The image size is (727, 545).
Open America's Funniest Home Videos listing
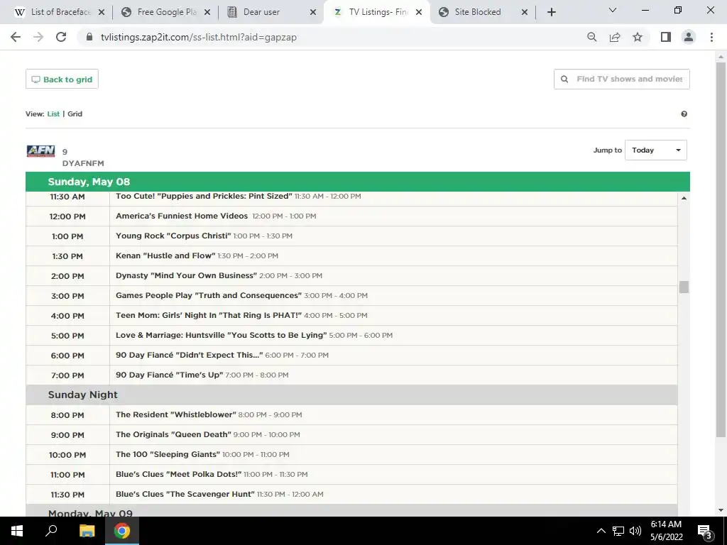coord(182,216)
